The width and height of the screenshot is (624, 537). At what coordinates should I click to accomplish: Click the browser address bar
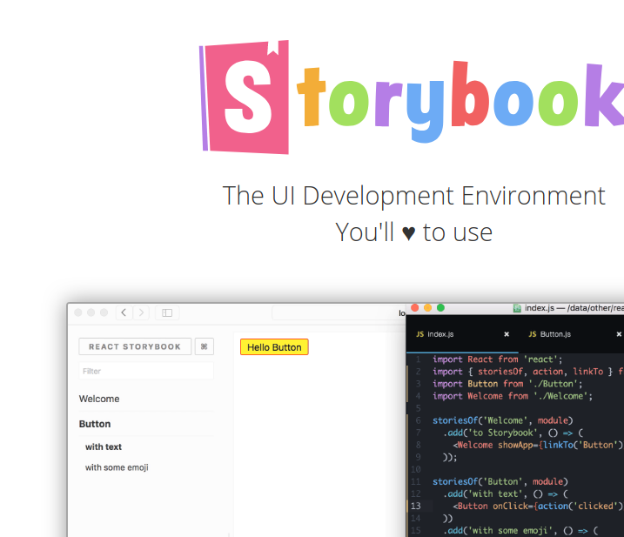(x=339, y=312)
